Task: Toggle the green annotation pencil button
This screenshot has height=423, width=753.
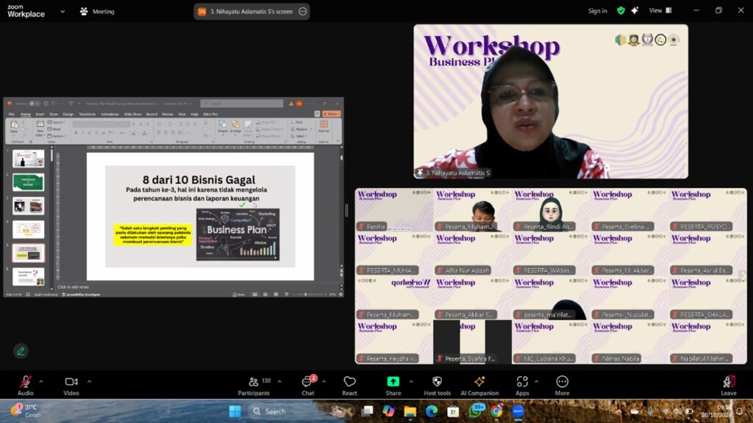Action: [21, 351]
